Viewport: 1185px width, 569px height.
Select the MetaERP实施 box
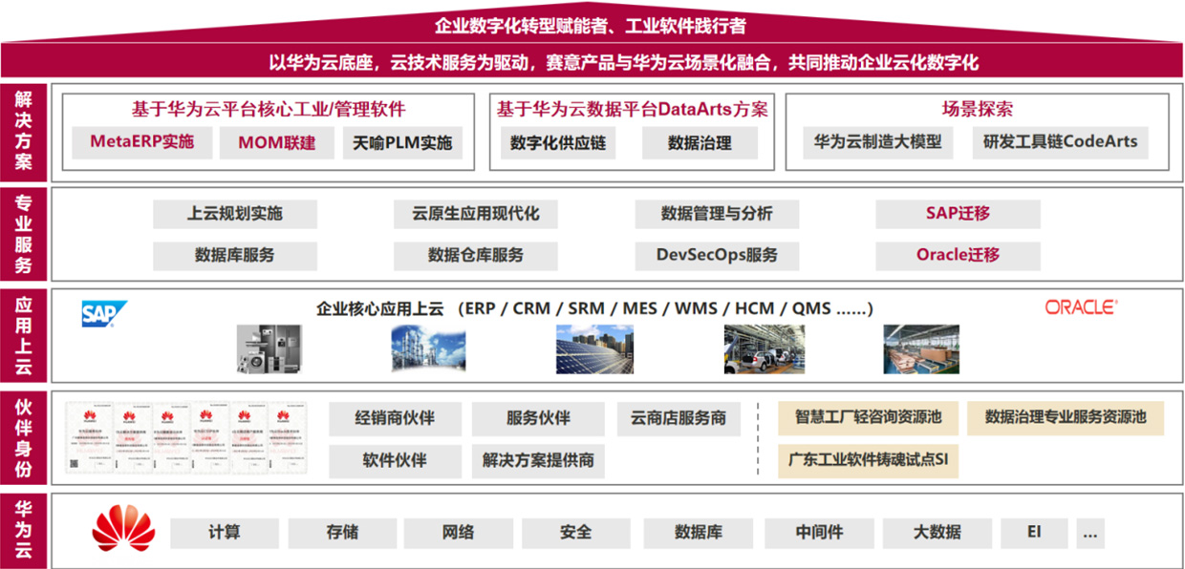[141, 142]
